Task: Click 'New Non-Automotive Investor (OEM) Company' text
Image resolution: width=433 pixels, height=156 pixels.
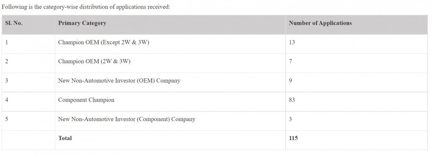Action: (x=119, y=81)
